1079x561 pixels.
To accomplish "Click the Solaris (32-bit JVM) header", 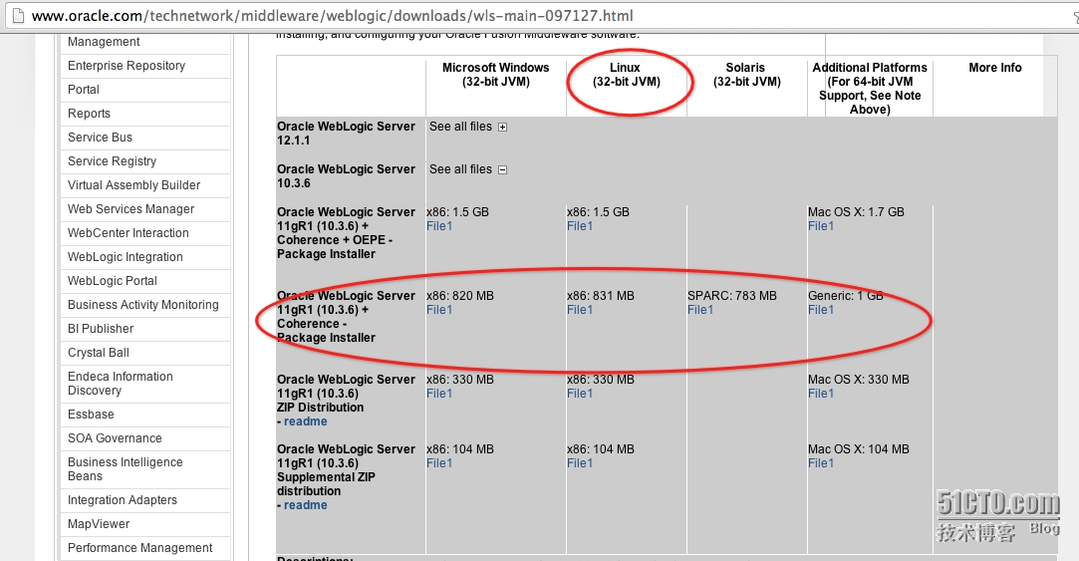I will point(746,75).
